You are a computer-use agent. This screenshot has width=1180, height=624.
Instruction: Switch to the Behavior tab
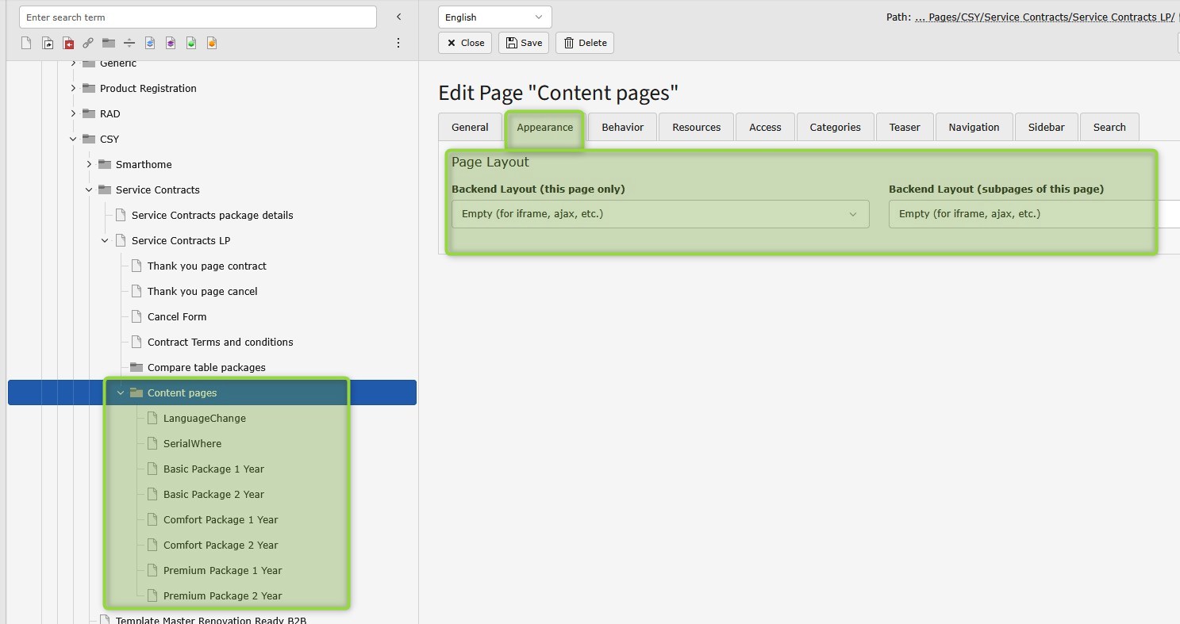(622, 127)
